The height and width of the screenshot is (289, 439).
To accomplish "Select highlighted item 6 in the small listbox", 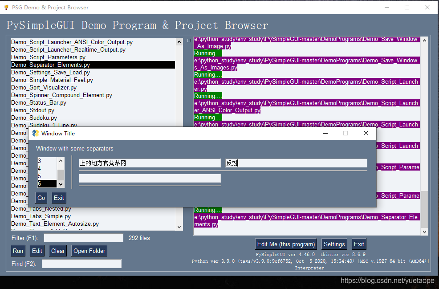I will tap(47, 184).
